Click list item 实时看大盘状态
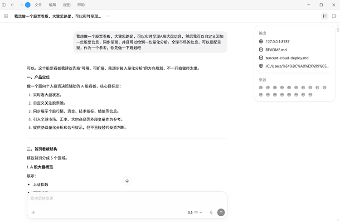This screenshot has width=340, height=223. [x=48, y=95]
